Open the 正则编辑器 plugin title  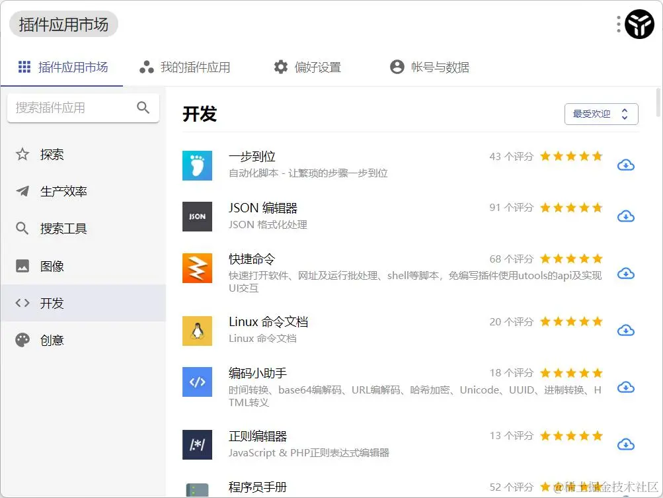pos(258,436)
